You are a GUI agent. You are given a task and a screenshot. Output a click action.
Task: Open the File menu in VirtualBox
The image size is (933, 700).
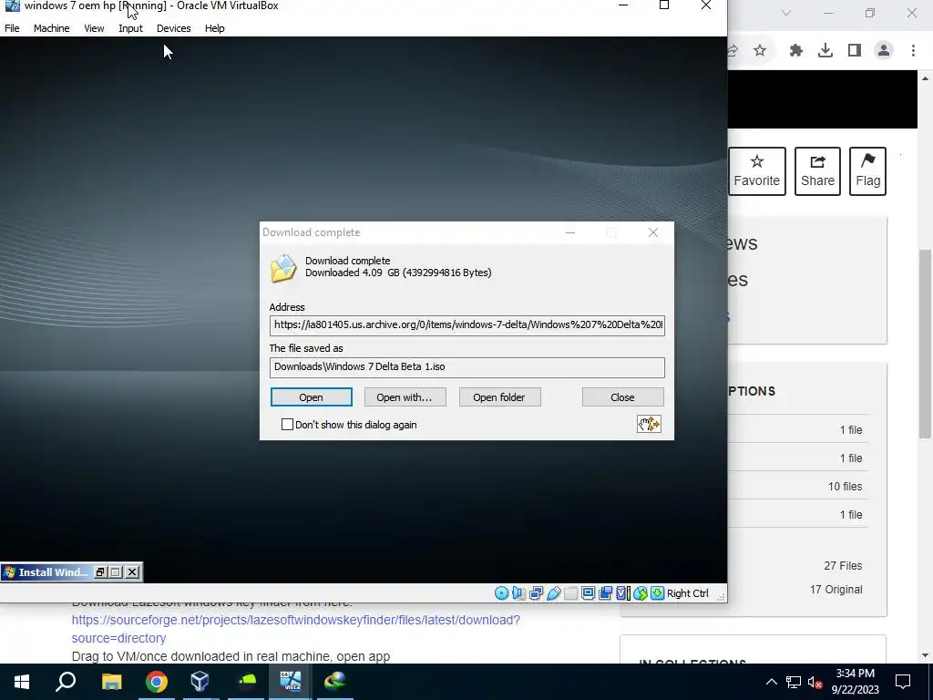(x=12, y=28)
